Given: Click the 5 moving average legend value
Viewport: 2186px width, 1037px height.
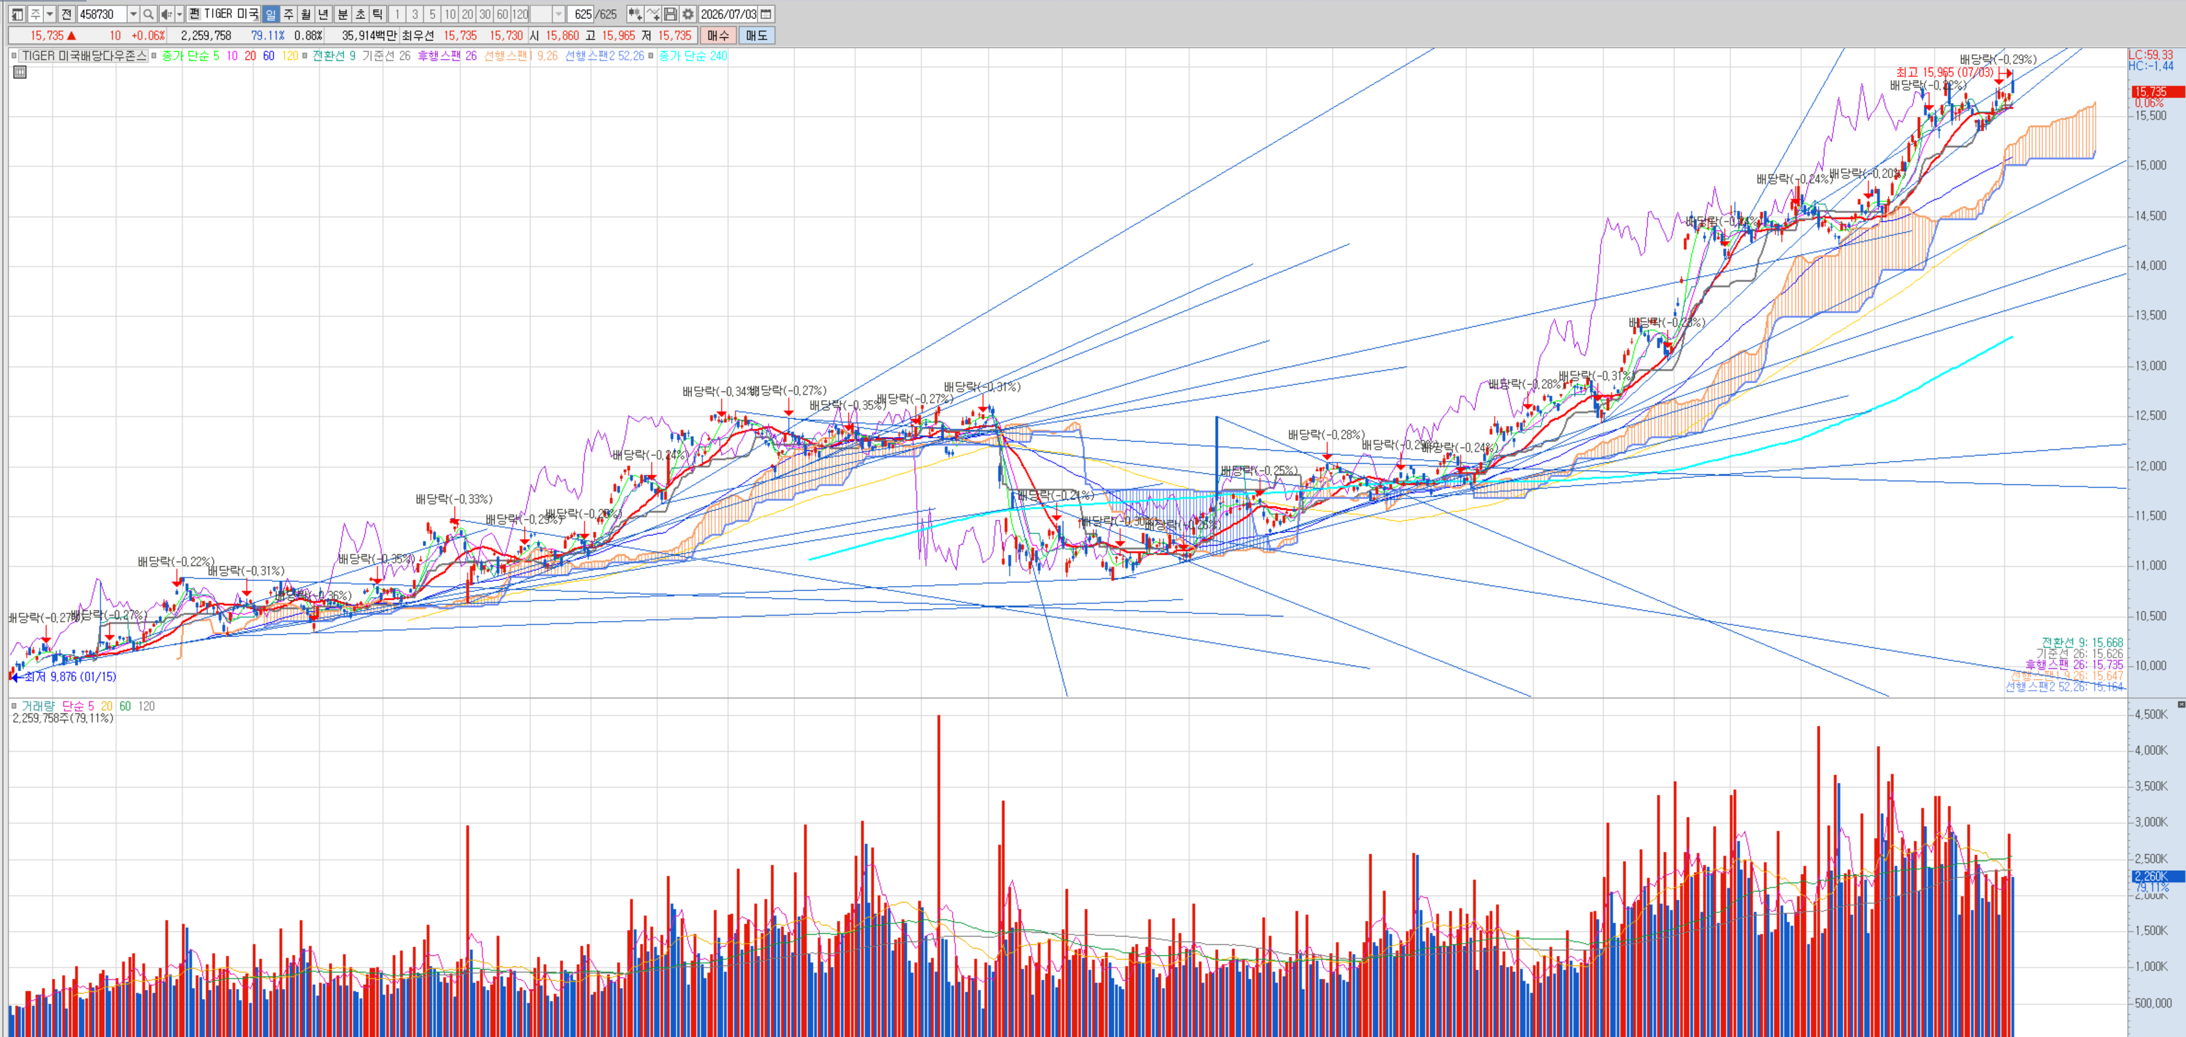Looking at the screenshot, I should (x=215, y=56).
